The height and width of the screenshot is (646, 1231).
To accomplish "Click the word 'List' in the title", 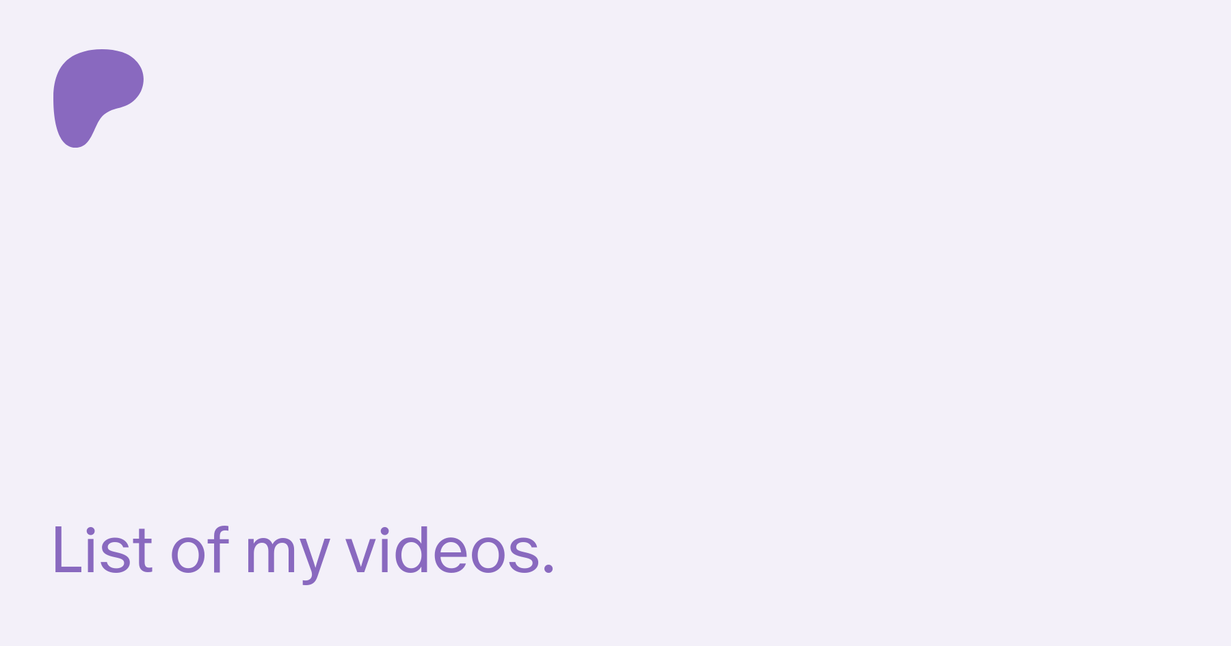I will pos(103,550).
